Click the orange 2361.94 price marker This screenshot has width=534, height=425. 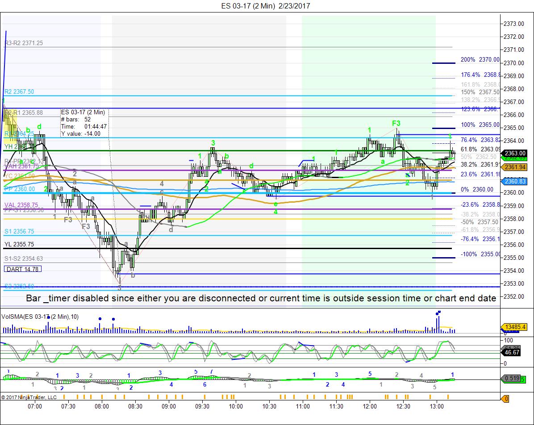pyautogui.click(x=514, y=167)
